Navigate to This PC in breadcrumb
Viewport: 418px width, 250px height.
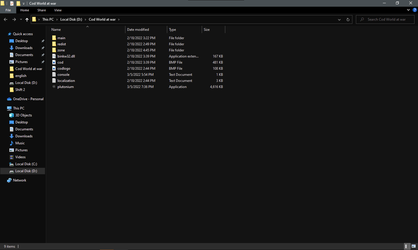[48, 19]
